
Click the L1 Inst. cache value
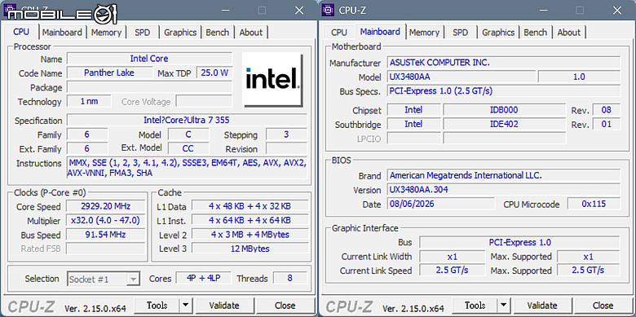(250, 220)
